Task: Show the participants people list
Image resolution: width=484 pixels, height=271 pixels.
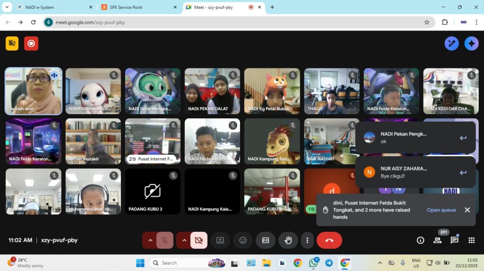Action: tap(437, 240)
